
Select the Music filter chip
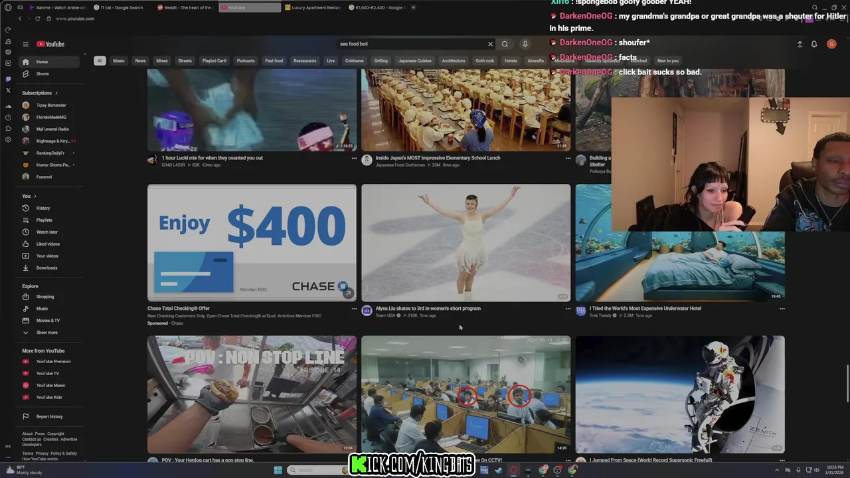coord(119,61)
